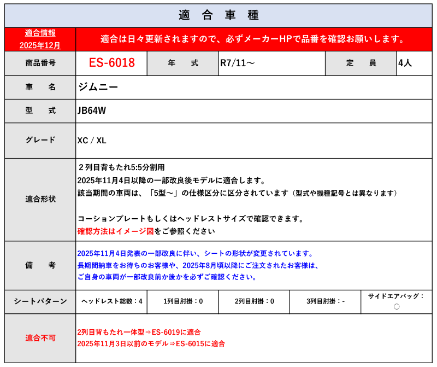Open the underlined 適合情報 2025年12月 link
Viewport: 437px width, 367px height.
click(x=40, y=39)
